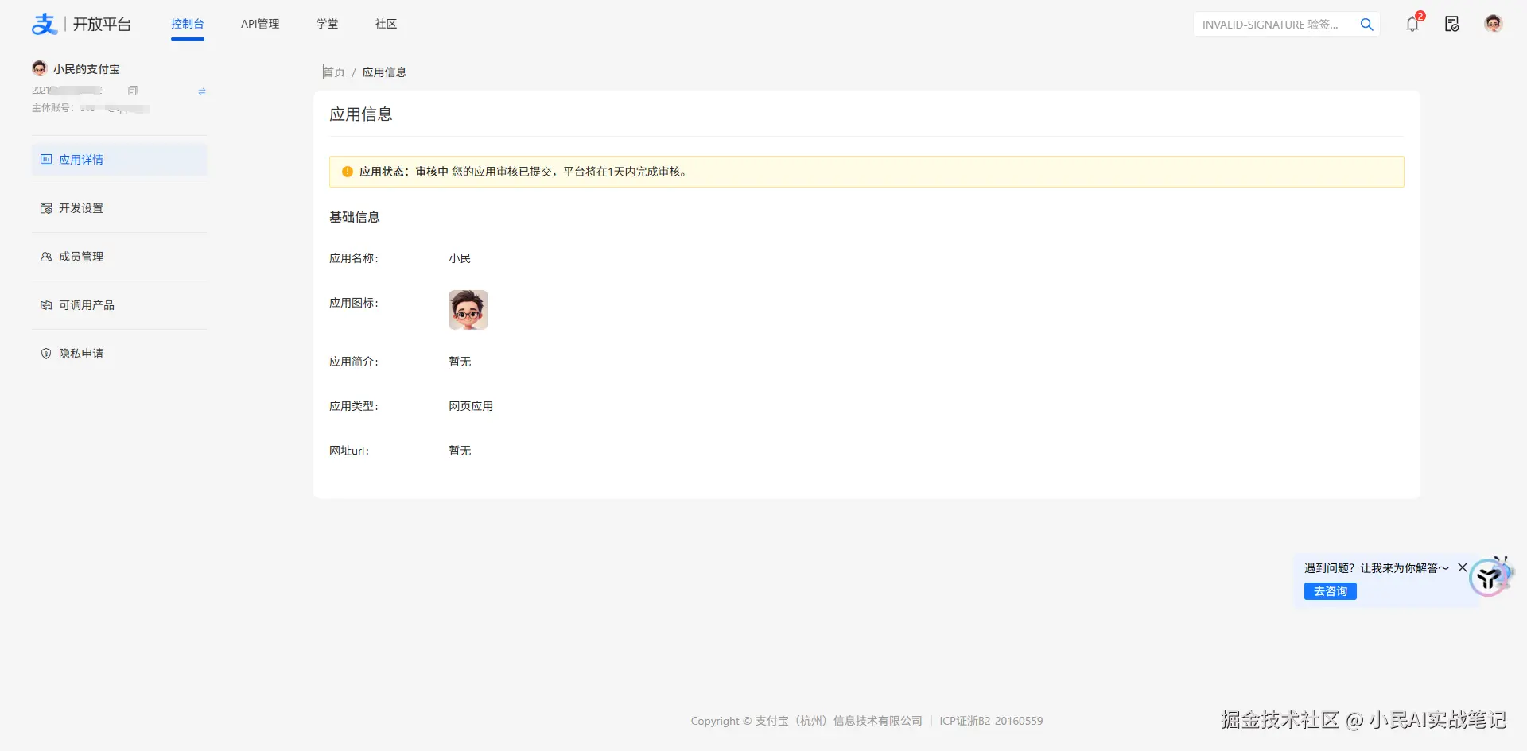The height and width of the screenshot is (751, 1527).
Task: Click the 主体账号 label
Action: [53, 108]
